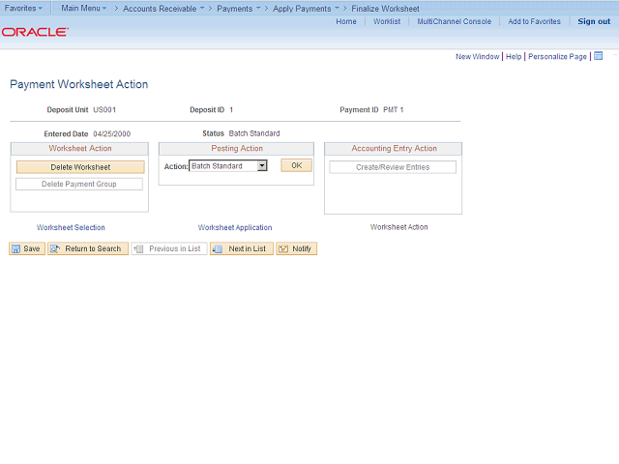Image resolution: width=619 pixels, height=464 pixels.
Task: Click the Delete Worksheet button
Action: tap(80, 167)
